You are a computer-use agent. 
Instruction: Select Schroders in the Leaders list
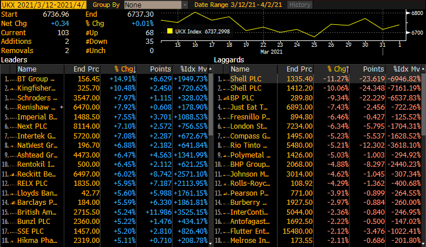pyautogui.click(x=104, y=98)
